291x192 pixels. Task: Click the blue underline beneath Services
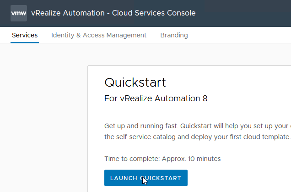click(25, 42)
